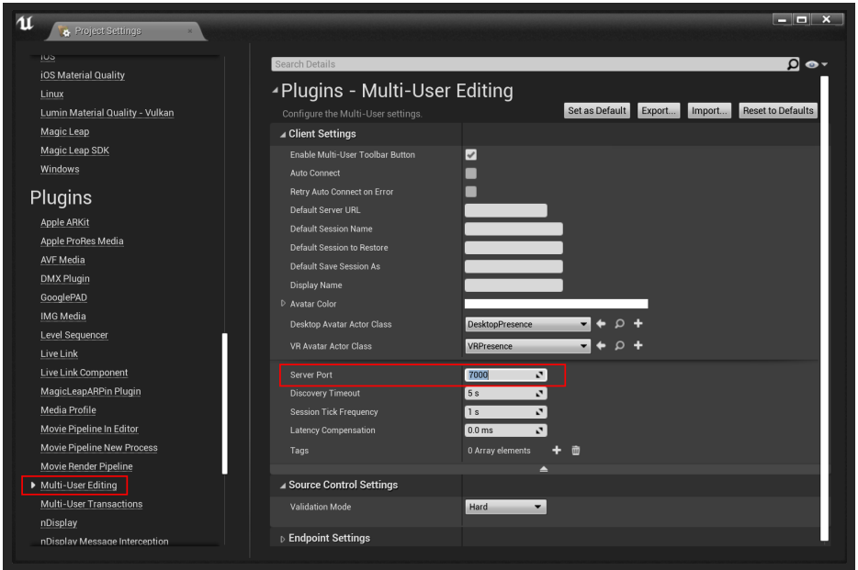Screen dimensions: 858x570
Task: Click the Session Tick Frequency spin arrow icon
Action: coord(539,412)
